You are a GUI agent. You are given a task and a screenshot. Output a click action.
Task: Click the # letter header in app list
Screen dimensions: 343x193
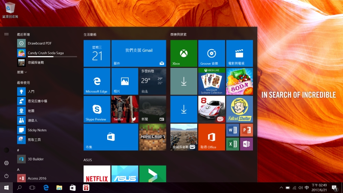click(18, 150)
